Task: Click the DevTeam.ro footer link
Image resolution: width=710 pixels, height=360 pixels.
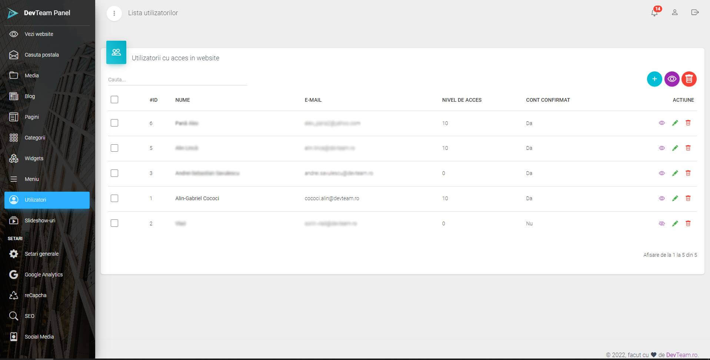Action: (x=682, y=355)
